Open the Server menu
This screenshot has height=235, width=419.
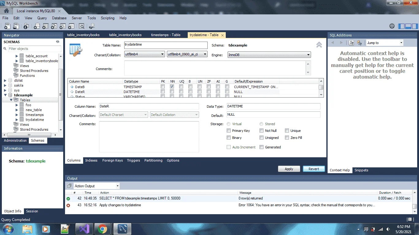[x=77, y=18]
